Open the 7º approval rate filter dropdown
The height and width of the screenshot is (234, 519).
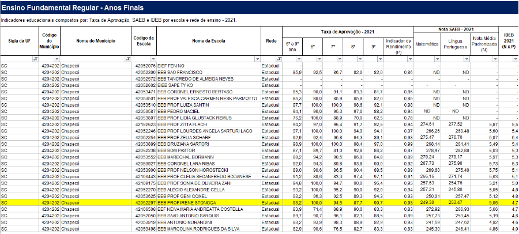340,59
